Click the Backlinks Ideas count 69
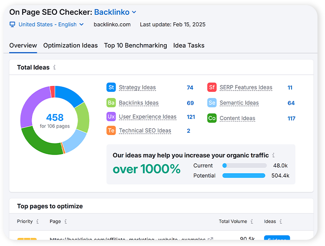This screenshot has width=325, height=246. (x=190, y=103)
